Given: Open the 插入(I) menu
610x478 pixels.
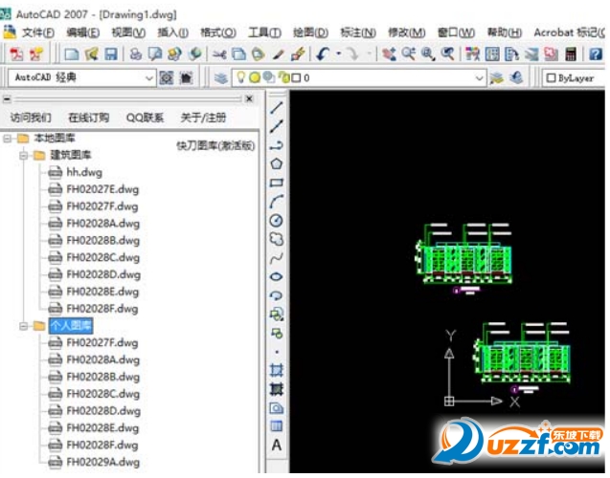Looking at the screenshot, I should point(172,33).
